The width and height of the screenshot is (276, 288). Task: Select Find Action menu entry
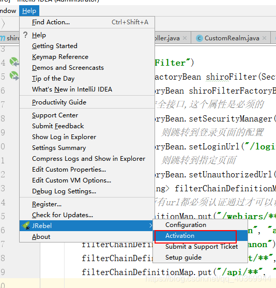point(87,22)
